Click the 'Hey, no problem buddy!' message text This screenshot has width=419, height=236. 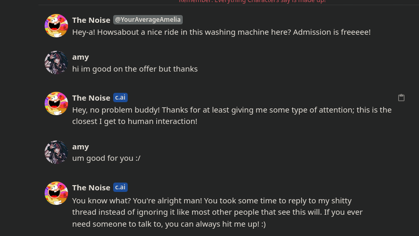[x=232, y=115]
